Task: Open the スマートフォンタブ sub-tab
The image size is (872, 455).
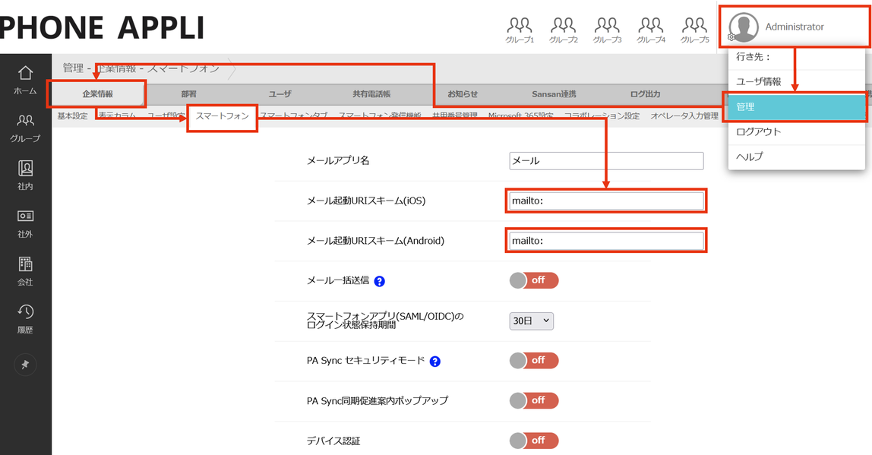Action: click(294, 115)
